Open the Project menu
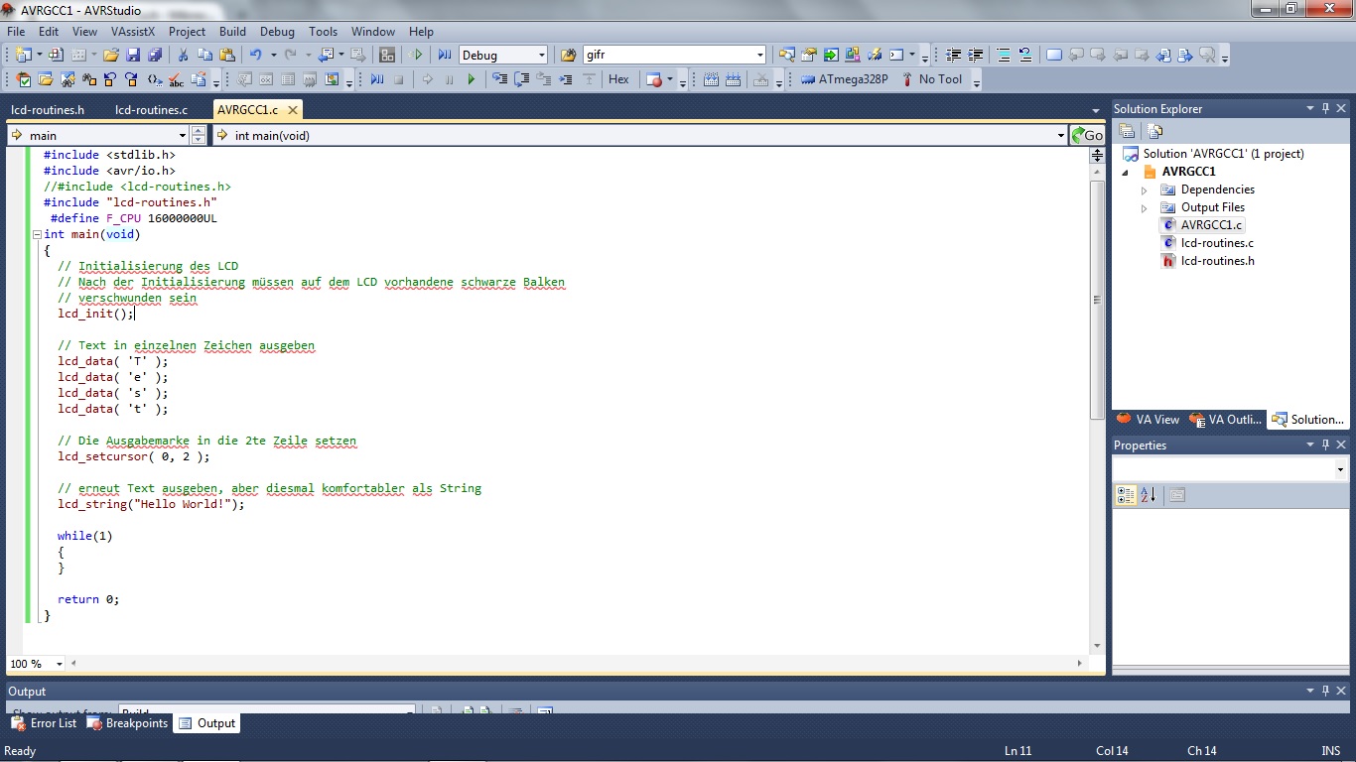This screenshot has width=1356, height=762. point(187,32)
